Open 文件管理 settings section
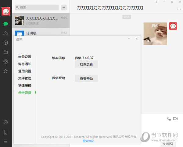This screenshot has height=147, width=183. pyautogui.click(x=25, y=78)
